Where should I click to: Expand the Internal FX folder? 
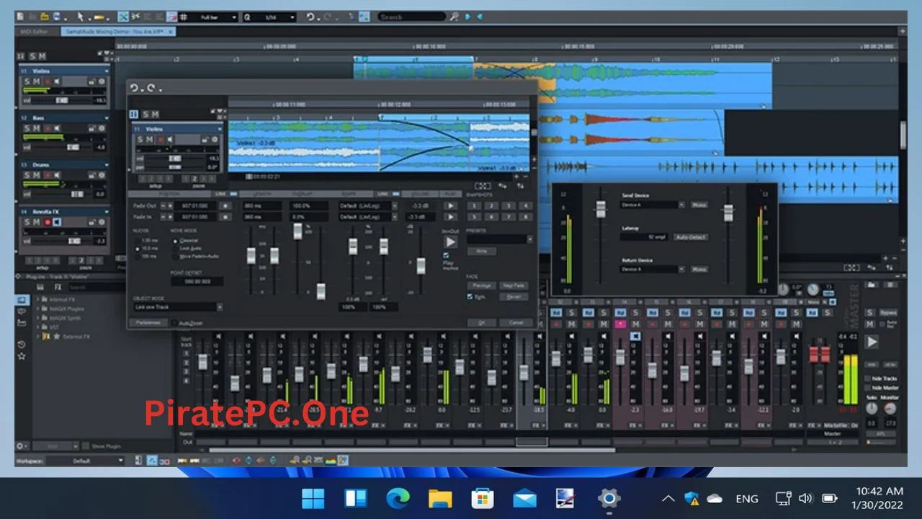coord(37,300)
